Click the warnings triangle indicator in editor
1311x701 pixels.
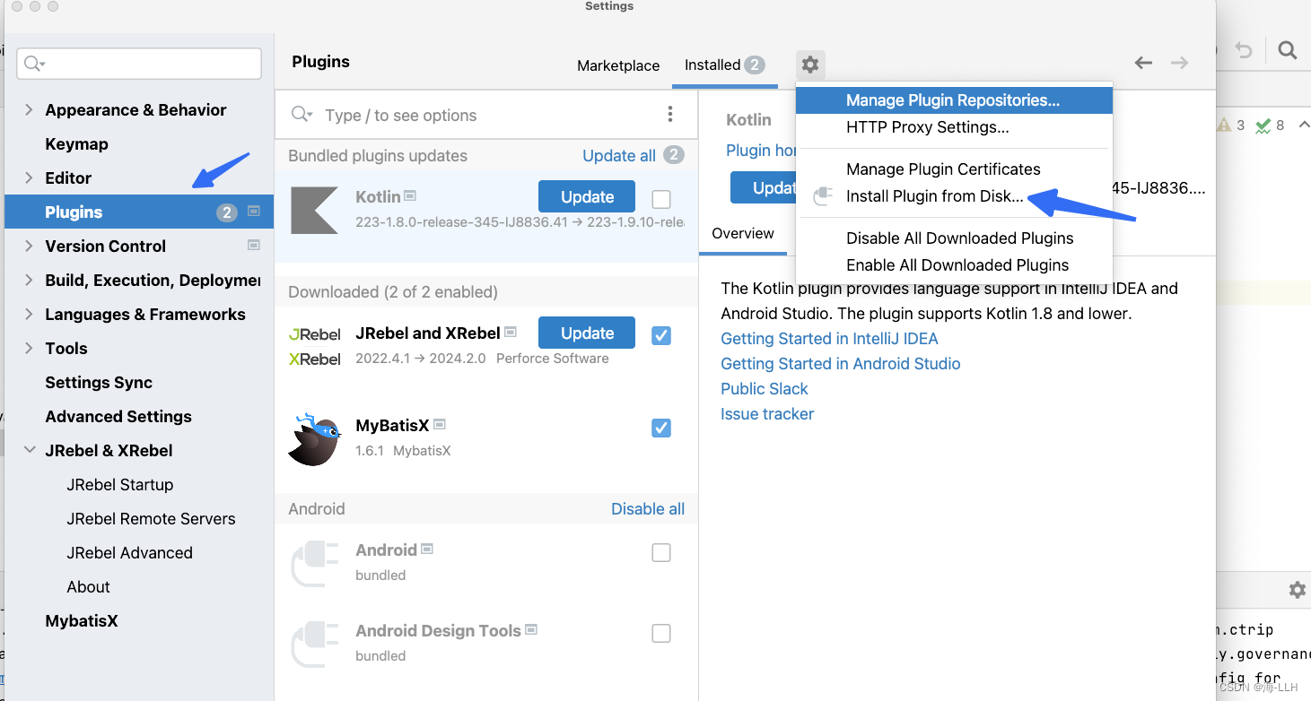(1223, 125)
